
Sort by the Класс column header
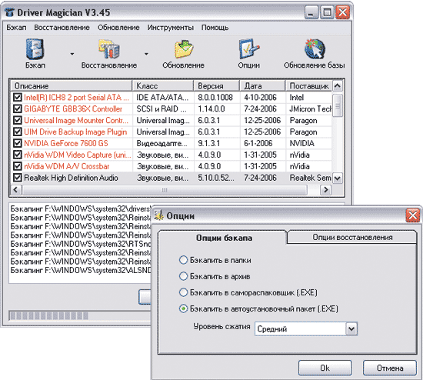tap(163, 86)
